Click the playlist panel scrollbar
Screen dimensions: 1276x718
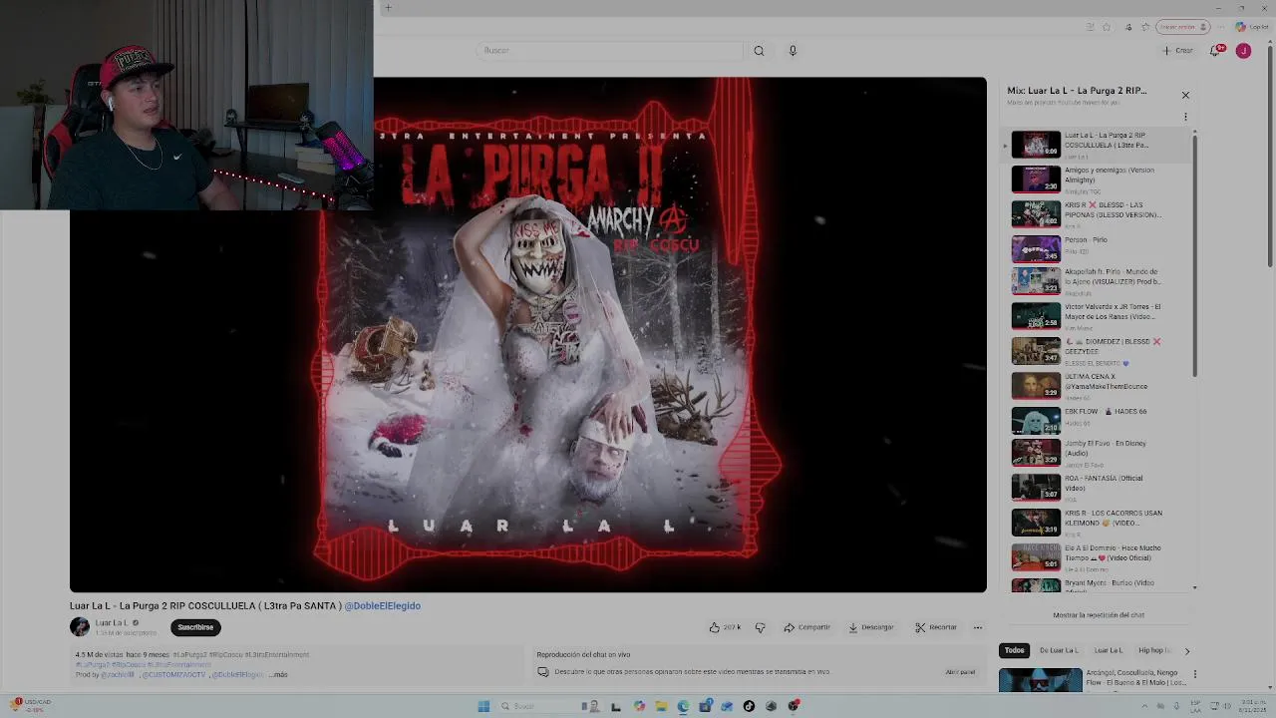click(1194, 254)
